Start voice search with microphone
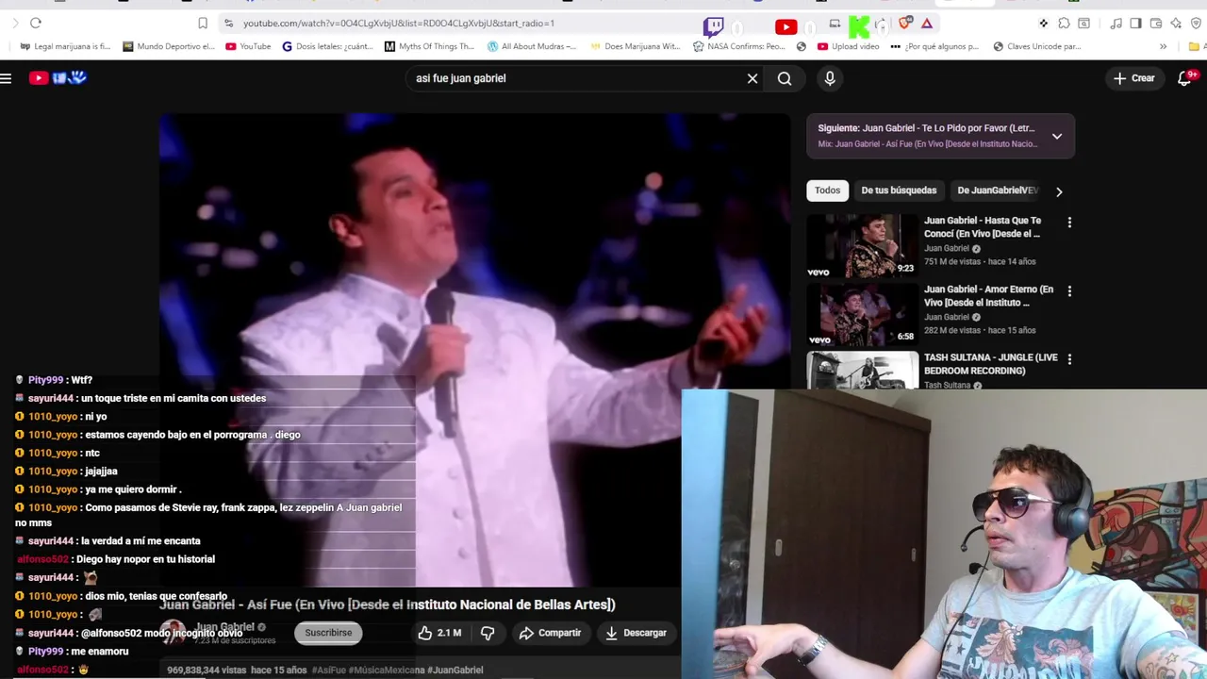Image resolution: width=1207 pixels, height=679 pixels. 830,78
